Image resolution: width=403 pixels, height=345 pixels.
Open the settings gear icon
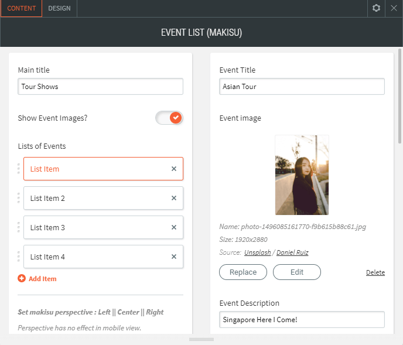pyautogui.click(x=376, y=8)
